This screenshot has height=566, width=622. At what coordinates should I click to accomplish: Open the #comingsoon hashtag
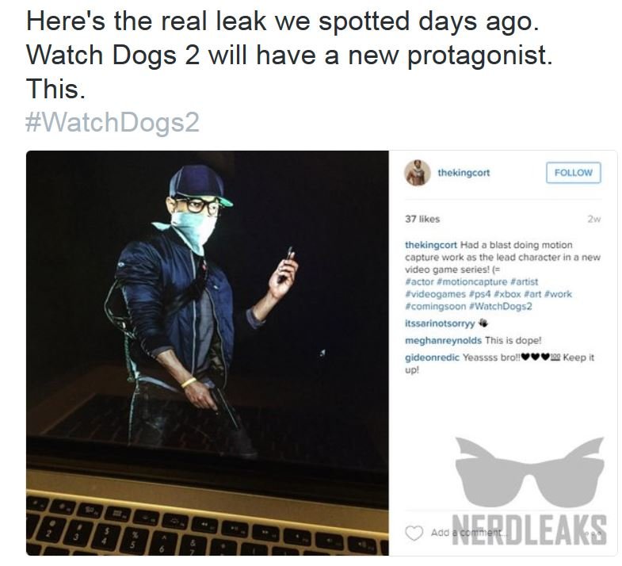tap(435, 307)
